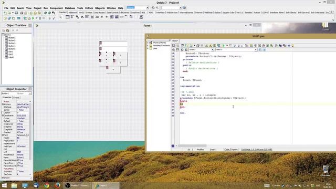
Task: Open the component selector dropdown in Object Inspector
Action: click(x=30, y=93)
